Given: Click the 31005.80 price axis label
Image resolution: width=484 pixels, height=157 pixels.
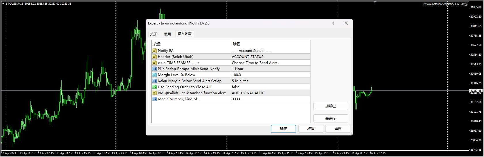Looking at the screenshot, I should point(476,7).
